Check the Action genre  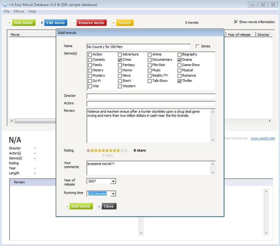click(x=90, y=55)
